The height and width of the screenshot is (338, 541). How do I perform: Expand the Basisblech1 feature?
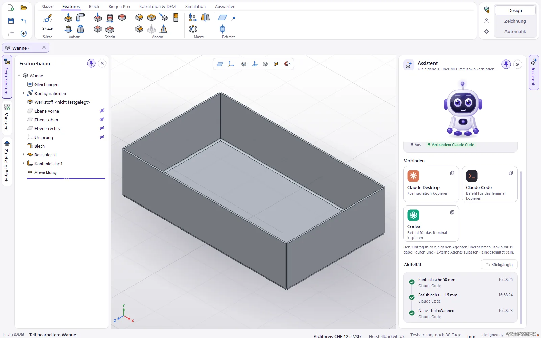coord(23,154)
